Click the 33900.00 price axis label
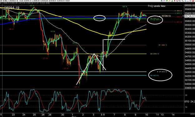The image size is (195, 117). pos(190,88)
